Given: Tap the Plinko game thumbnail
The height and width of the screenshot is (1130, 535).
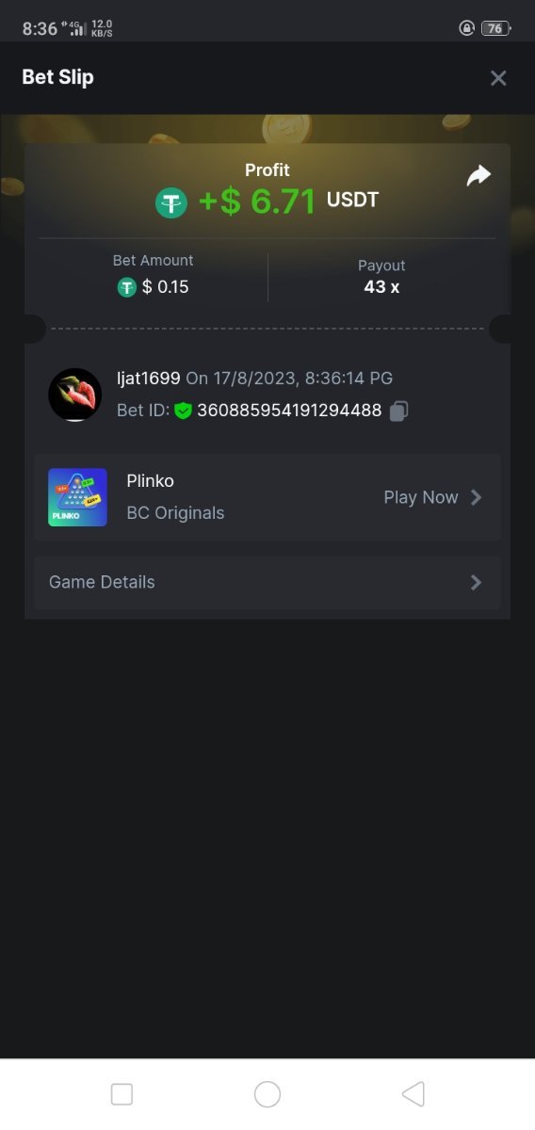Looking at the screenshot, I should pyautogui.click(x=77, y=497).
